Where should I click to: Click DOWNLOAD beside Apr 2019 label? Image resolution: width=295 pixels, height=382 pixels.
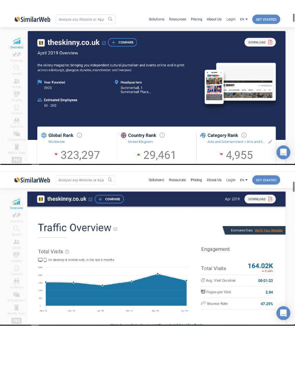tap(260, 199)
